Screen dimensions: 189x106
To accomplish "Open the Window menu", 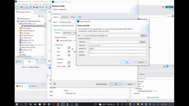I will (x=46, y=4).
